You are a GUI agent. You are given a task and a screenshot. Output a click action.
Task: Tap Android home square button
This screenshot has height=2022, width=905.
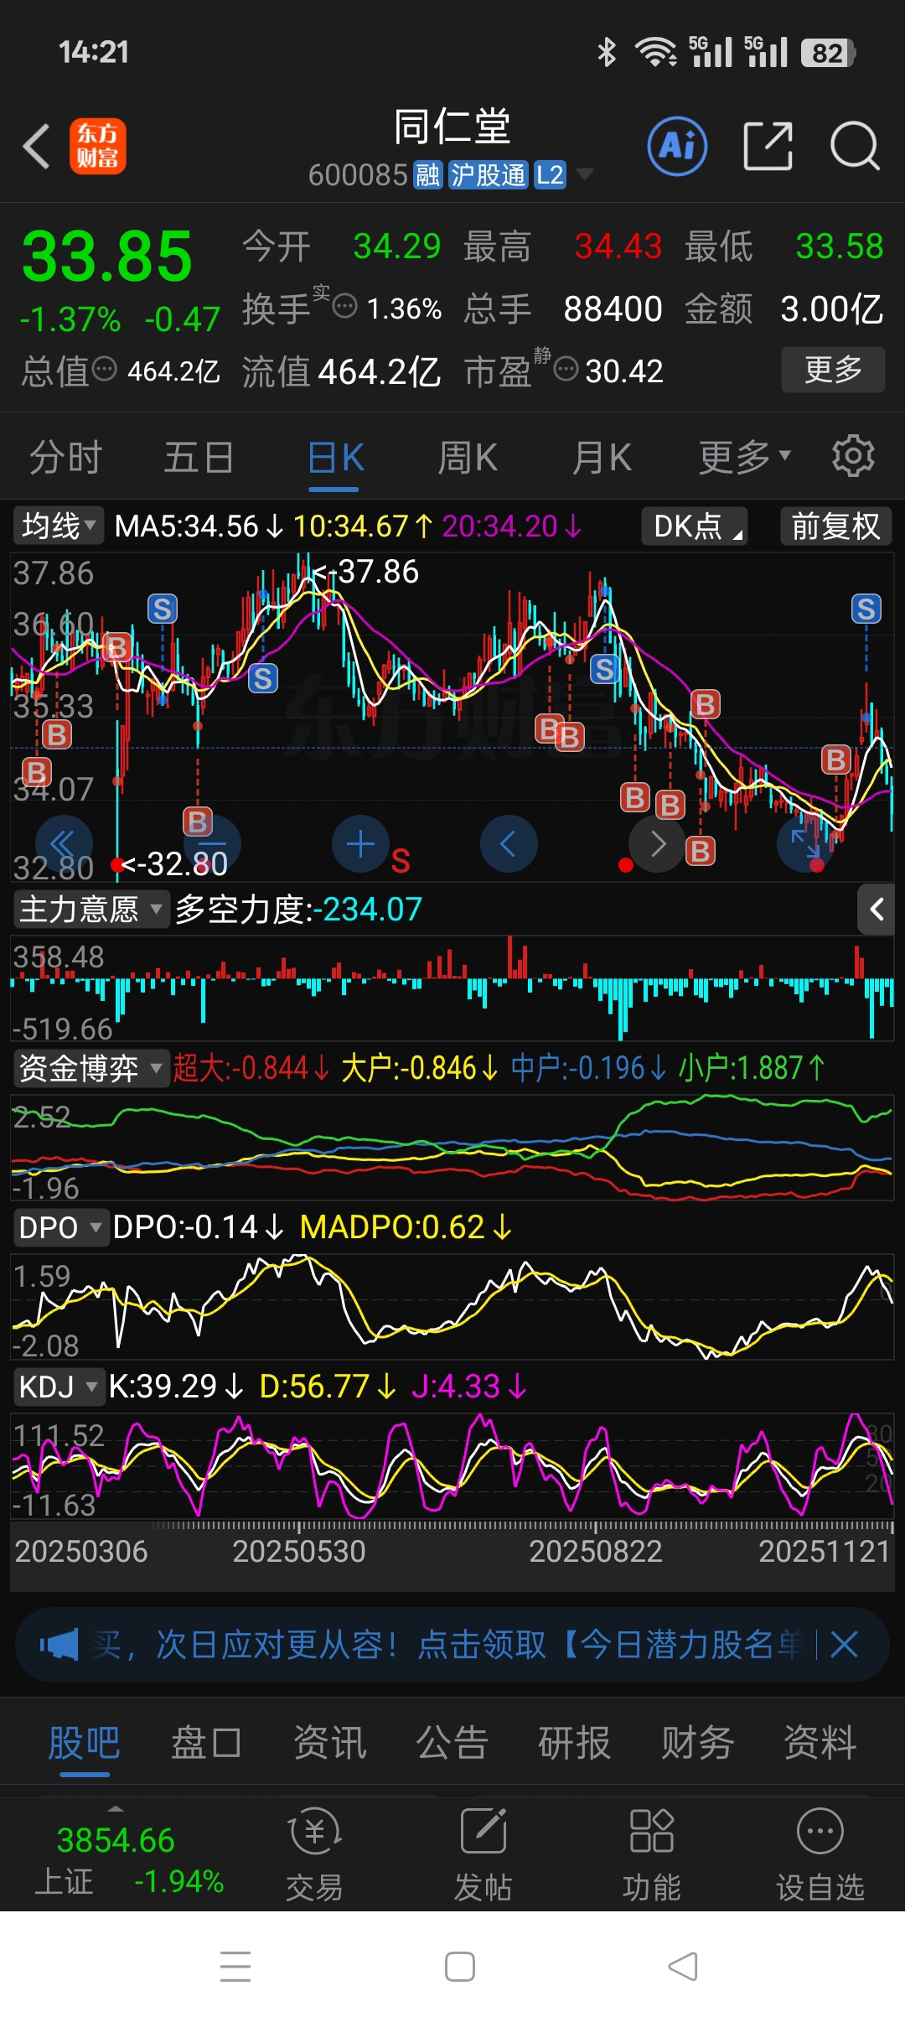point(460,1967)
